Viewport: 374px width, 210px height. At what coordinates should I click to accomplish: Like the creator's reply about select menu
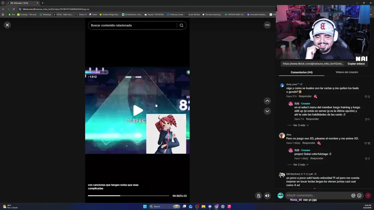click(x=366, y=119)
